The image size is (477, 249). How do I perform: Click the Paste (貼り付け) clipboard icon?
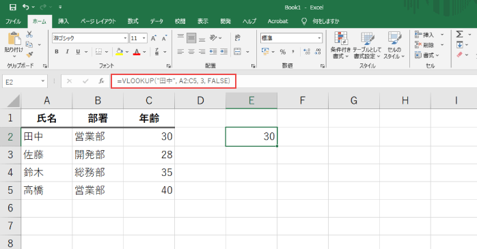[x=14, y=39]
